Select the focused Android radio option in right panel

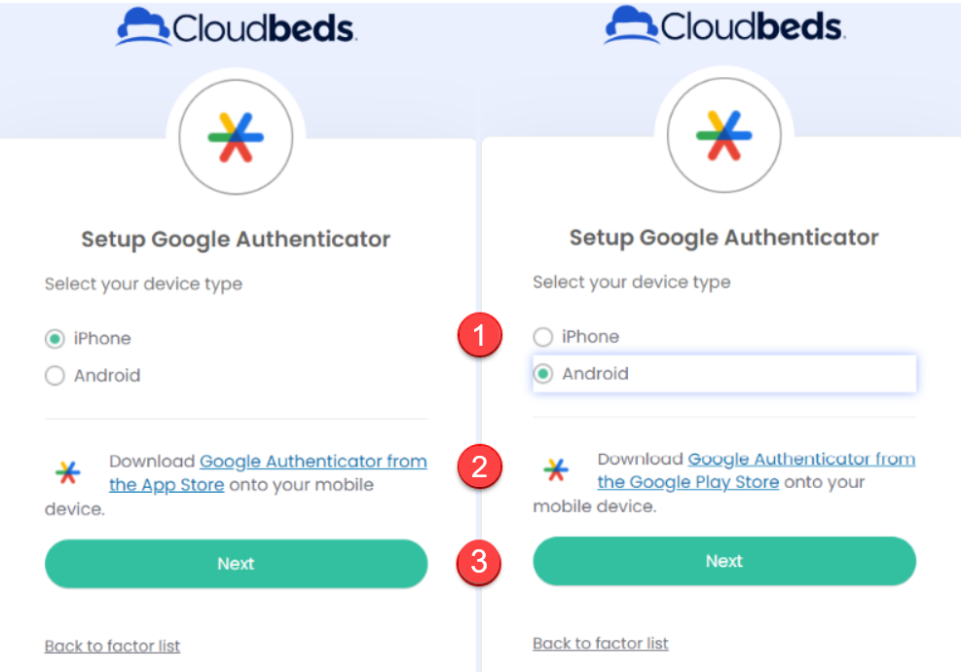pos(543,374)
